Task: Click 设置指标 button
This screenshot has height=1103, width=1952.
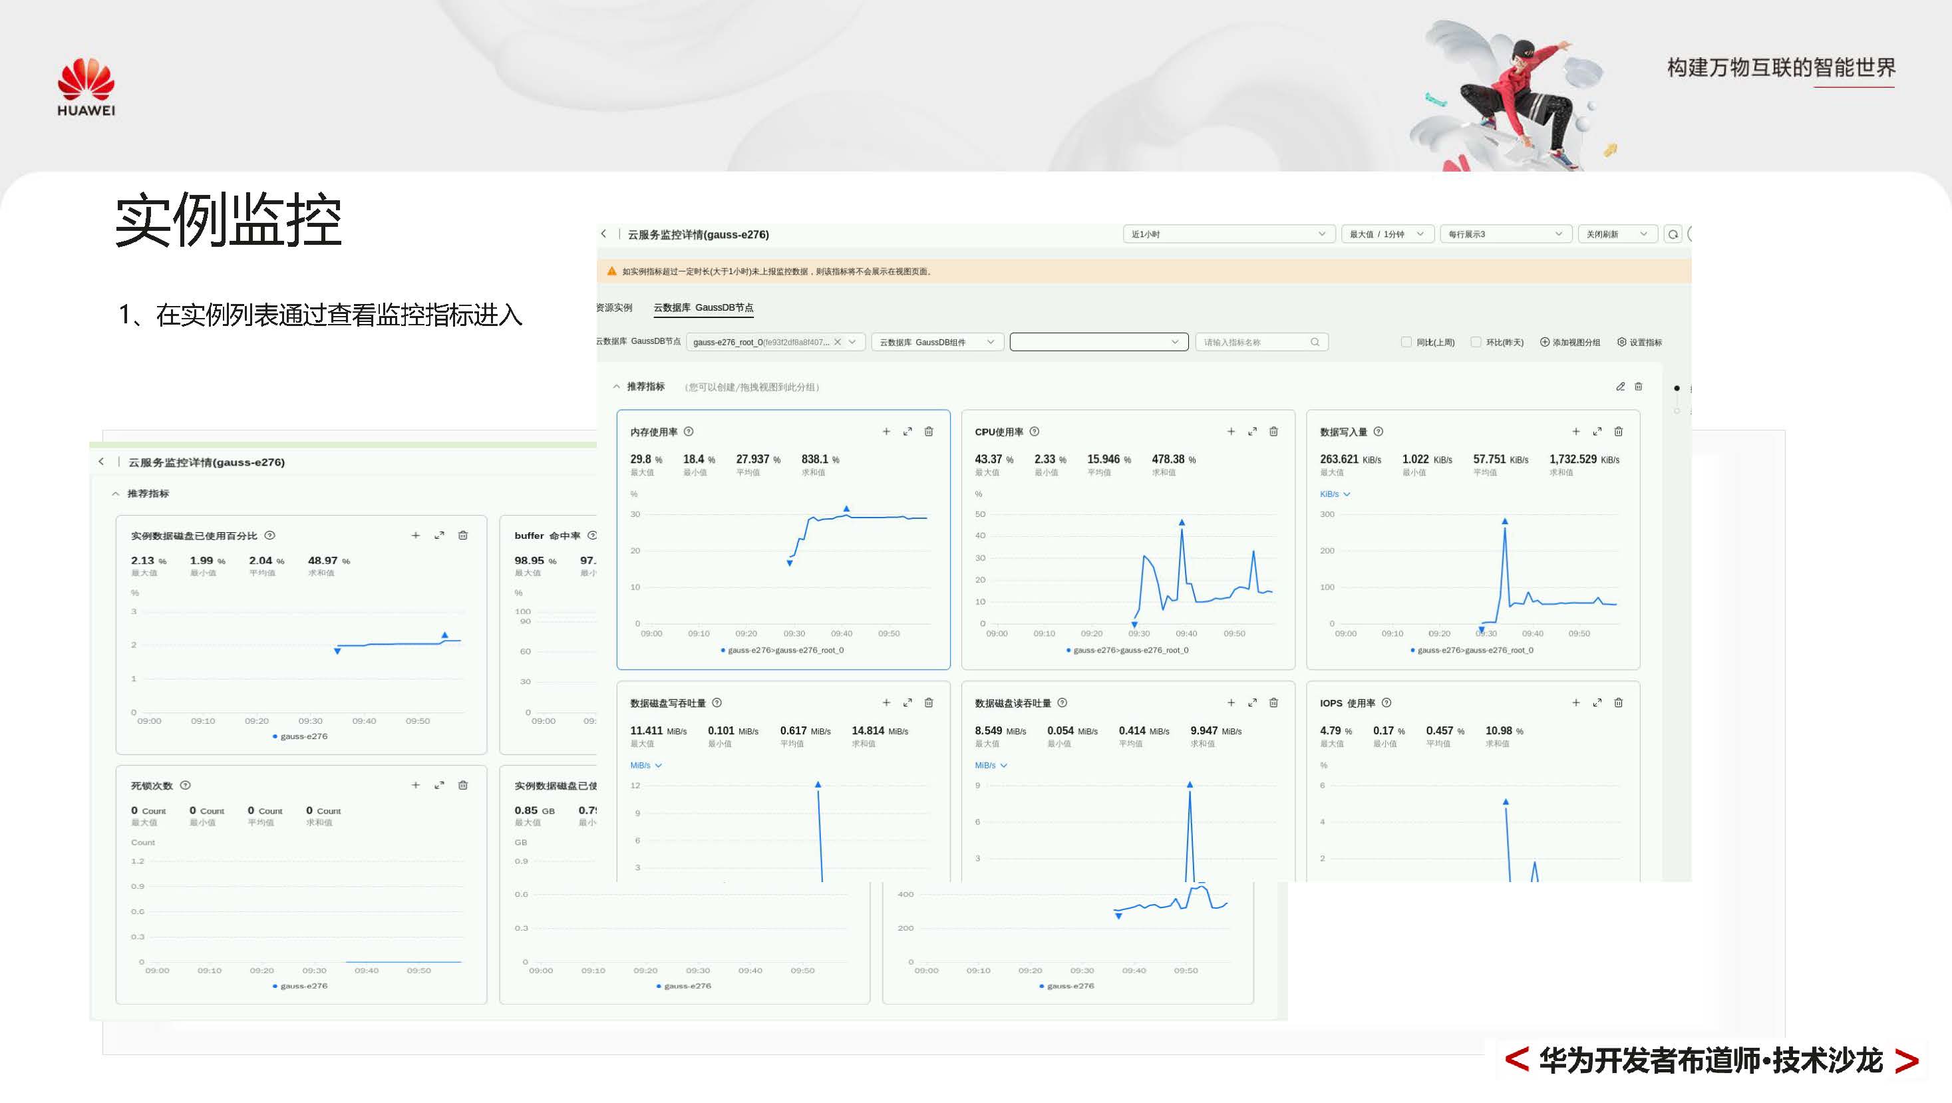Action: 1639,343
